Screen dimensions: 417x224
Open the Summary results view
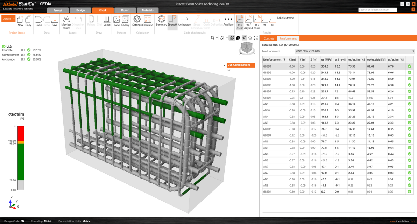161,21
